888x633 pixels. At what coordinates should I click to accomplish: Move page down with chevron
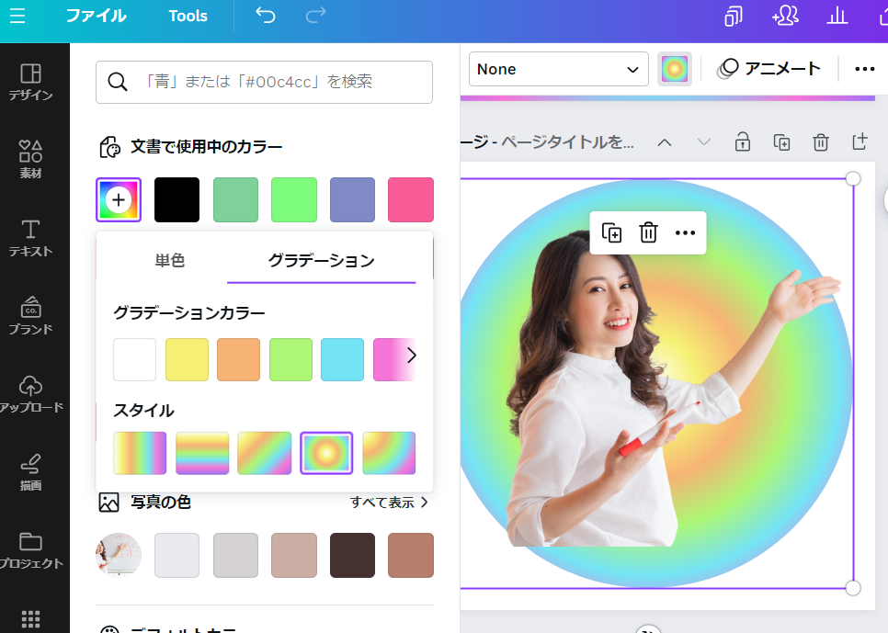tap(703, 142)
